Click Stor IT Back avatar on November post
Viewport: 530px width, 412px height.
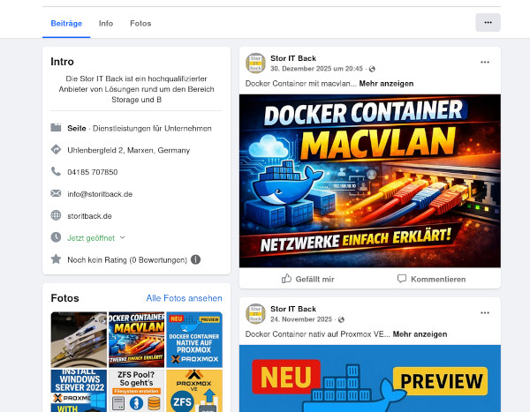pos(255,314)
